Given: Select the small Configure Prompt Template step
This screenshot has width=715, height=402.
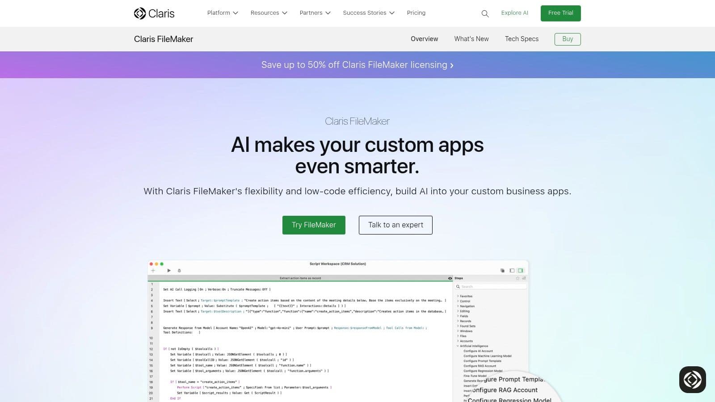Looking at the screenshot, I should 482,361.
